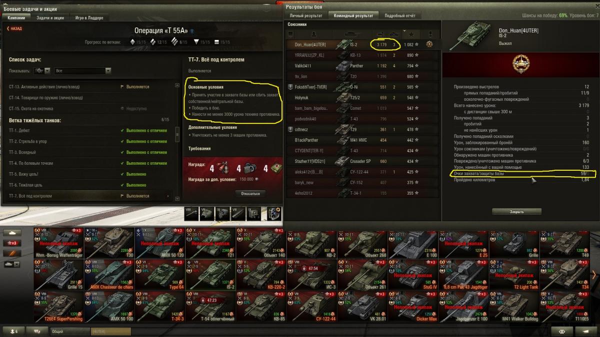Click info icon next to Операция «Т 55А»
The width and height of the screenshot is (600, 337).
coord(192,31)
